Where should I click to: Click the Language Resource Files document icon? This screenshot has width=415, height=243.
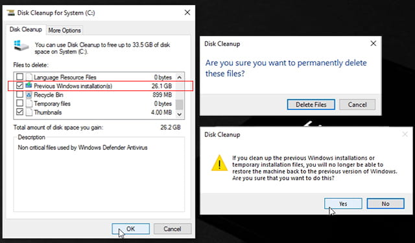tap(29, 77)
